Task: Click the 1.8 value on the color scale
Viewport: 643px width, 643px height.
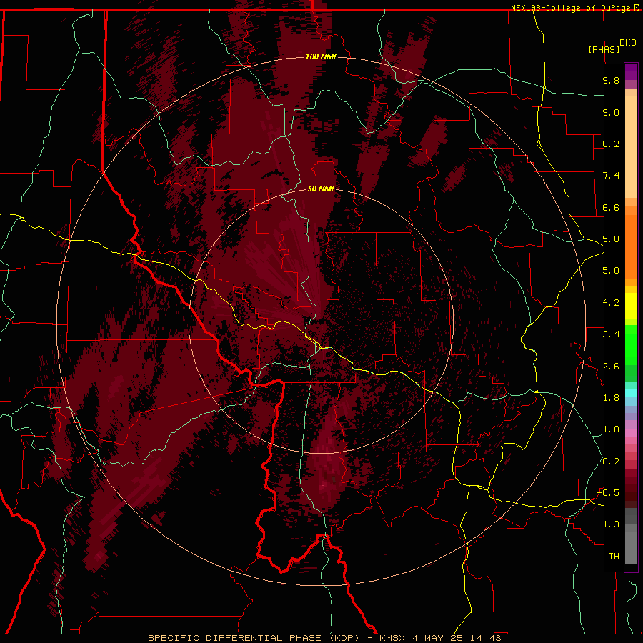Action: pyautogui.click(x=611, y=398)
